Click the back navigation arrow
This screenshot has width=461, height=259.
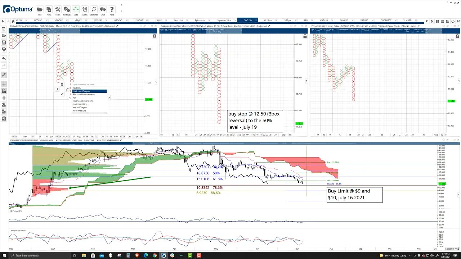click(x=3, y=21)
